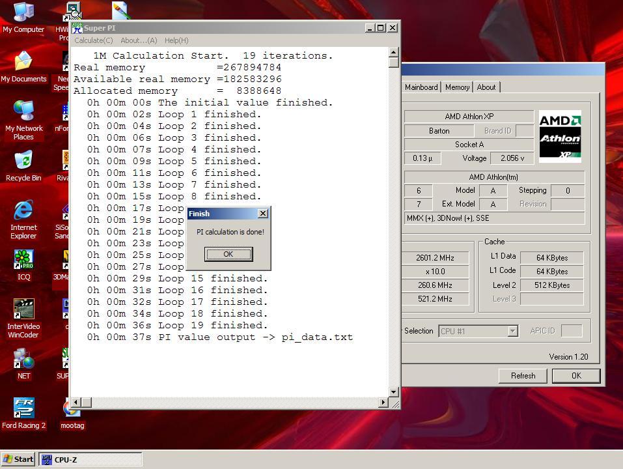Click the Barton code name field

tap(439, 131)
